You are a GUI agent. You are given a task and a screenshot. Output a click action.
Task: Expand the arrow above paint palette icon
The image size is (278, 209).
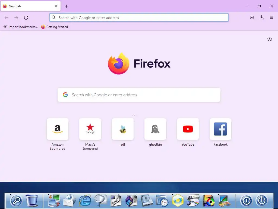click(219, 194)
